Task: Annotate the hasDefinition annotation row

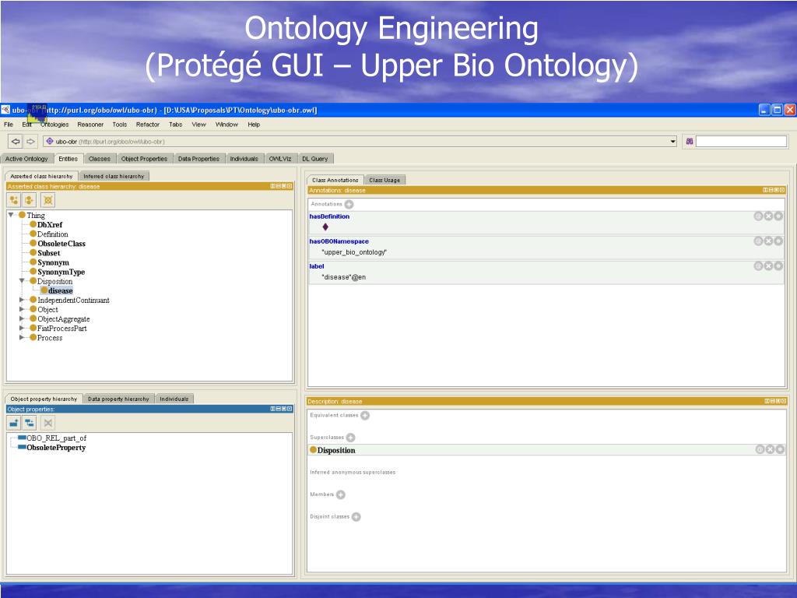Action: [x=758, y=216]
